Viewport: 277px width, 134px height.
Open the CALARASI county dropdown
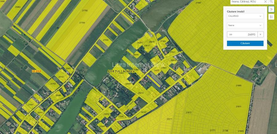[245, 16]
